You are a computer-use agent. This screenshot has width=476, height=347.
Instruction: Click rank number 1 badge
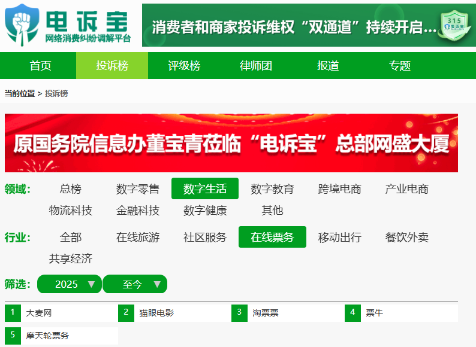[x=13, y=313]
